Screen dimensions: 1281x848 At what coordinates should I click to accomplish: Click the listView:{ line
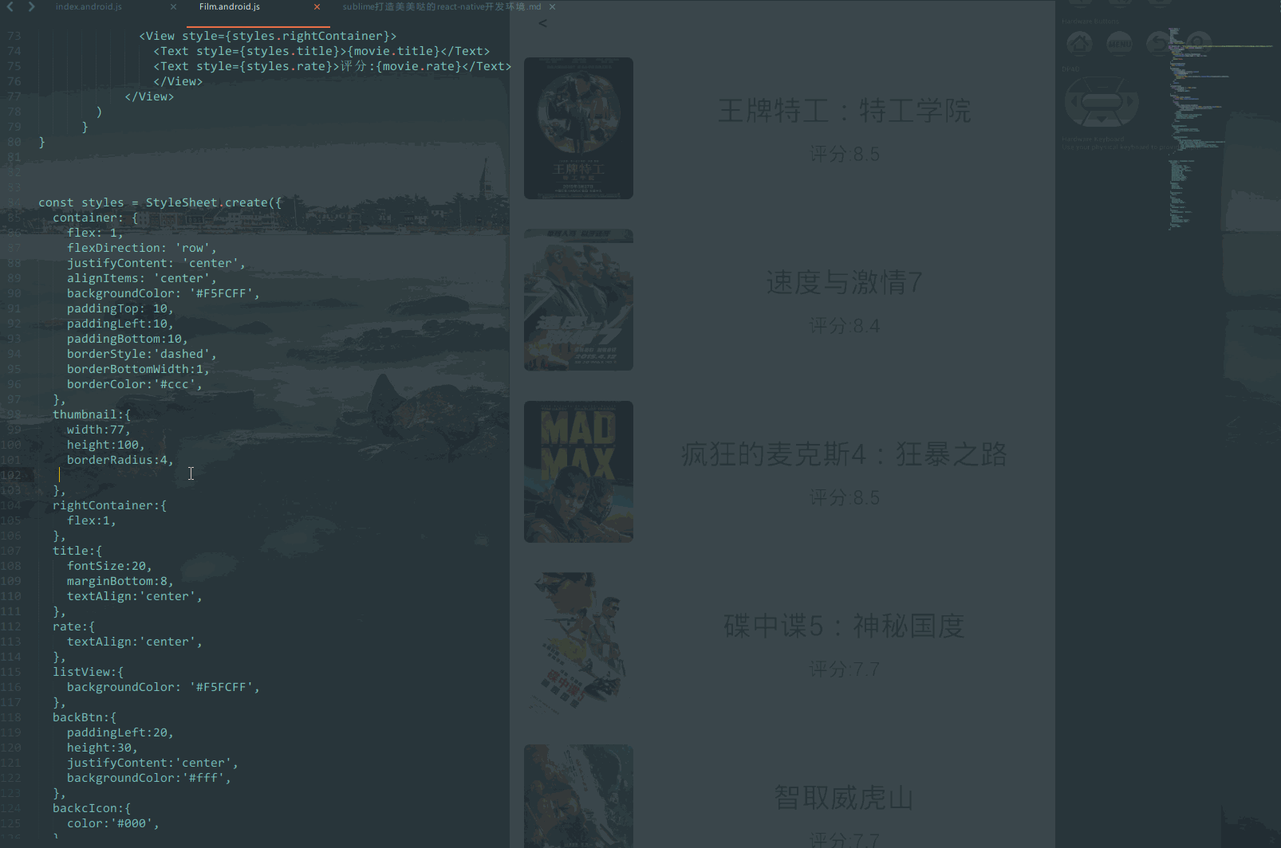(x=88, y=672)
